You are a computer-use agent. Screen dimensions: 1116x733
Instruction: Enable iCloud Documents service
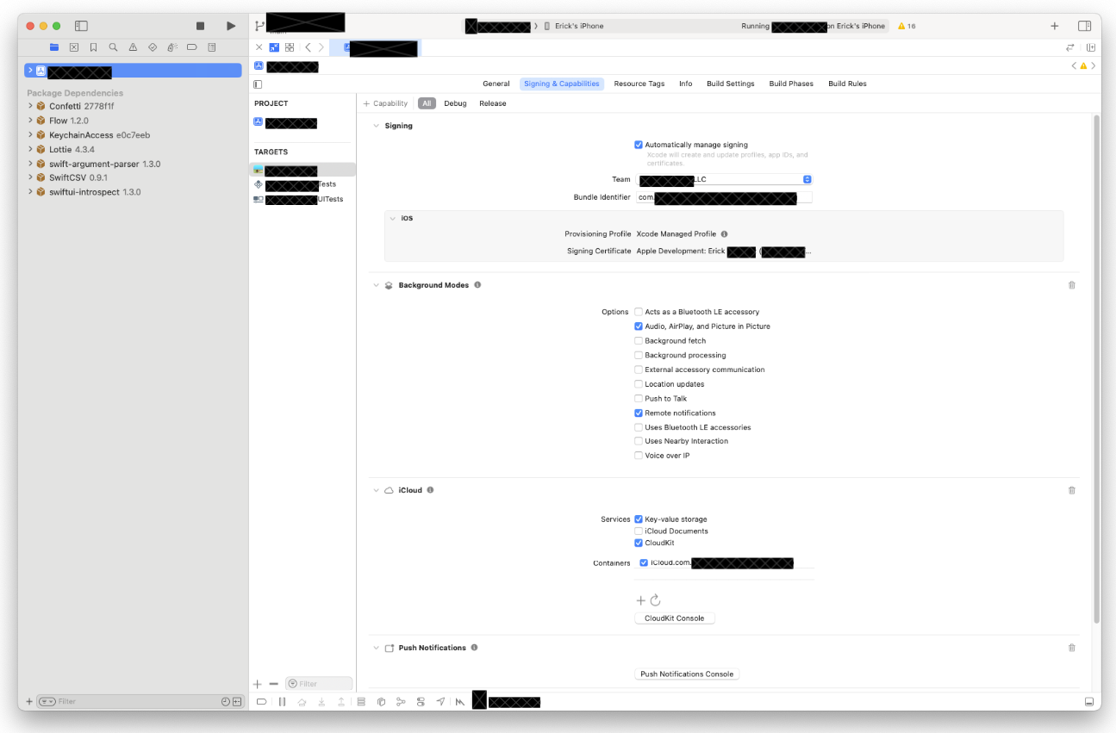click(639, 531)
